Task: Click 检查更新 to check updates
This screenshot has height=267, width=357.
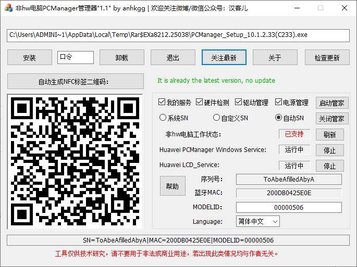Action: point(327,58)
